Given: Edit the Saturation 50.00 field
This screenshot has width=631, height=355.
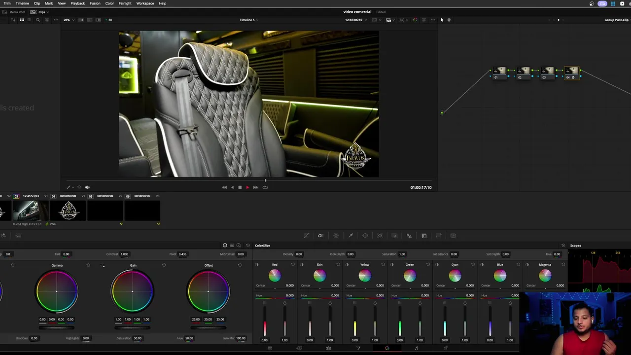Looking at the screenshot, I should (x=138, y=338).
